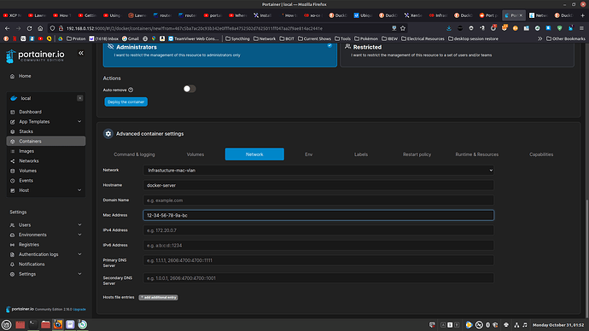
Task: Click the Primary DNS Server field
Action: point(318,260)
